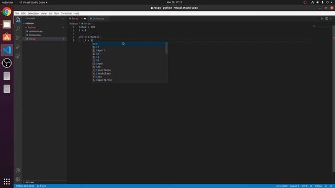
Task: Run the Python file with play icon
Action: [x=322, y=19]
